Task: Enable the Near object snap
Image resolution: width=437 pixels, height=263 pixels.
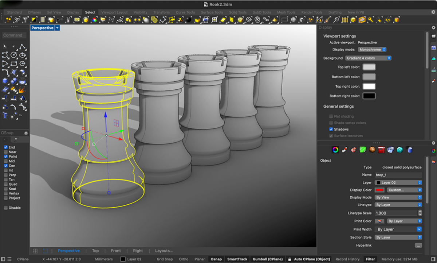Action: point(6,152)
